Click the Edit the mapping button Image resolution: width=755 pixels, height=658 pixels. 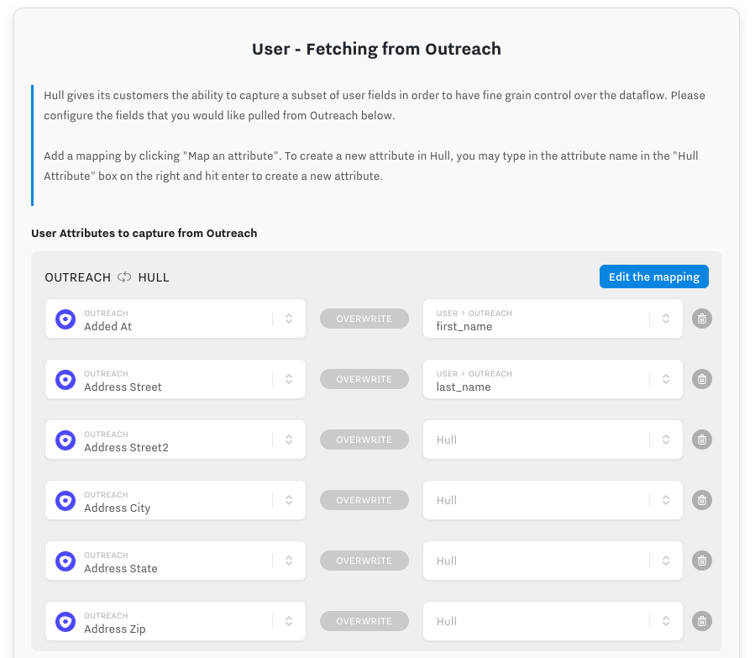[x=653, y=276]
